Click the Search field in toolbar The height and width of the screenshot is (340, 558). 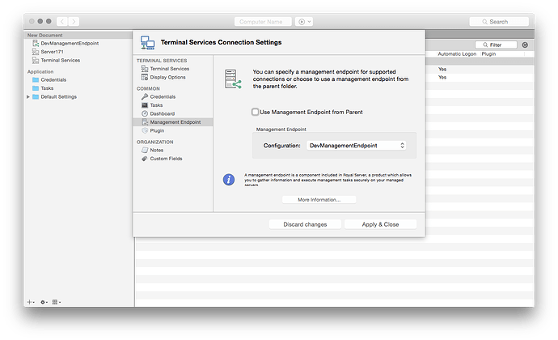(x=505, y=22)
